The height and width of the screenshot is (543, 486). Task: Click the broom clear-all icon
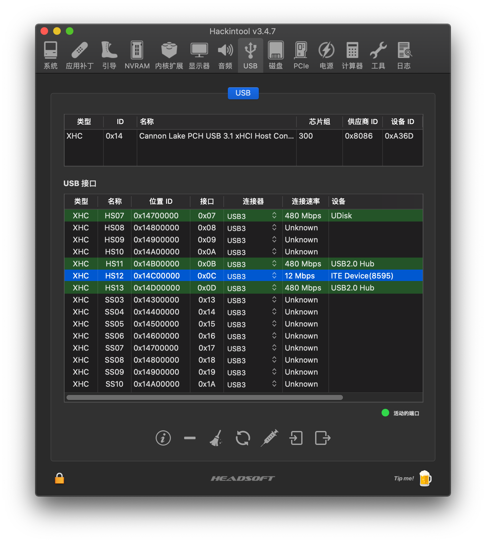216,438
